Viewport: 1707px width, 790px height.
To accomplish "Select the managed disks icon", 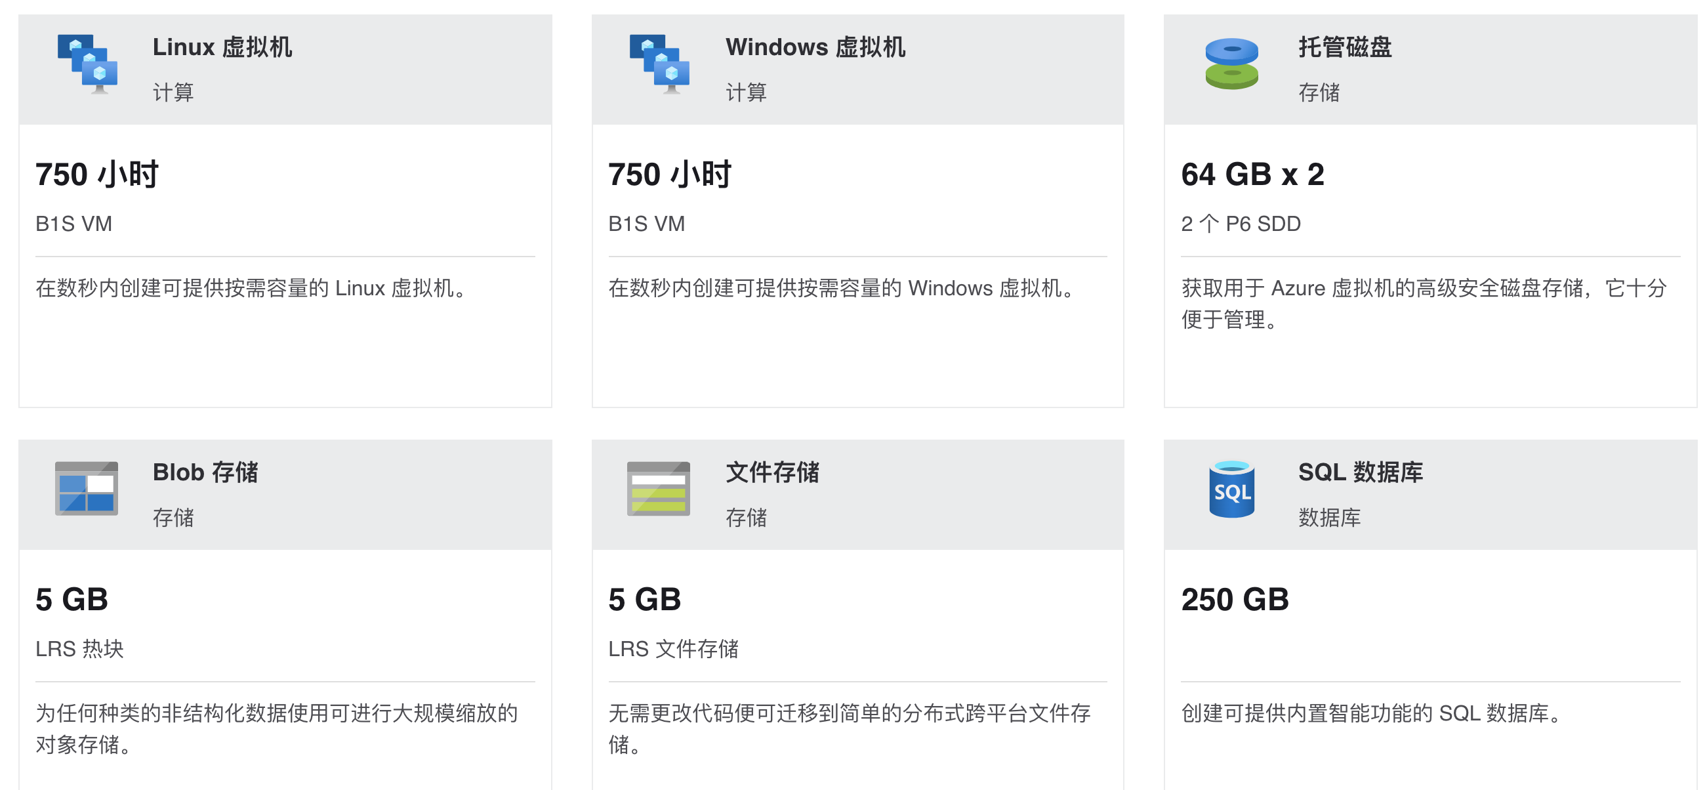I will pos(1231,64).
